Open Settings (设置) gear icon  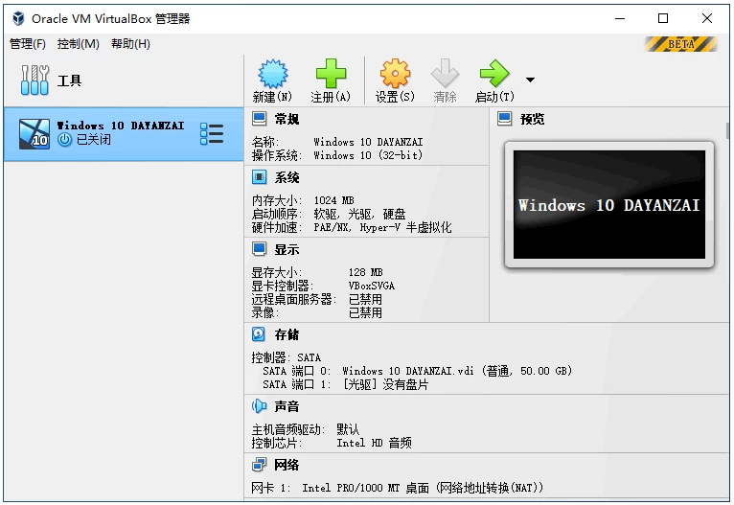(x=395, y=75)
